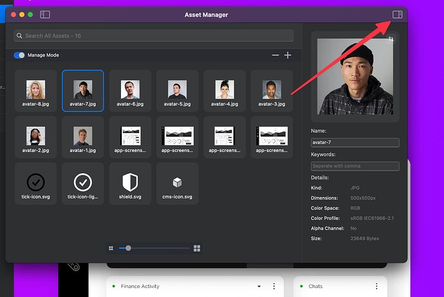The width and height of the screenshot is (444, 297).
Task: Click the Keywords input field
Action: coord(355,166)
